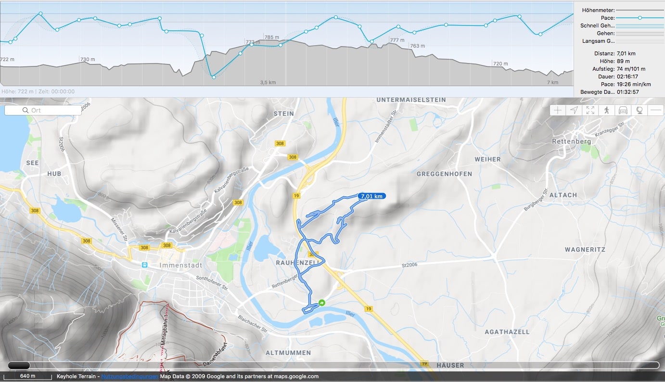Click the green route start marker
The height and width of the screenshot is (382, 665).
321,303
